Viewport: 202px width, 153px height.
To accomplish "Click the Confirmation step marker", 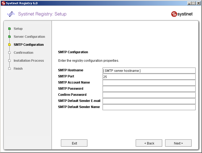I will click(9, 53).
